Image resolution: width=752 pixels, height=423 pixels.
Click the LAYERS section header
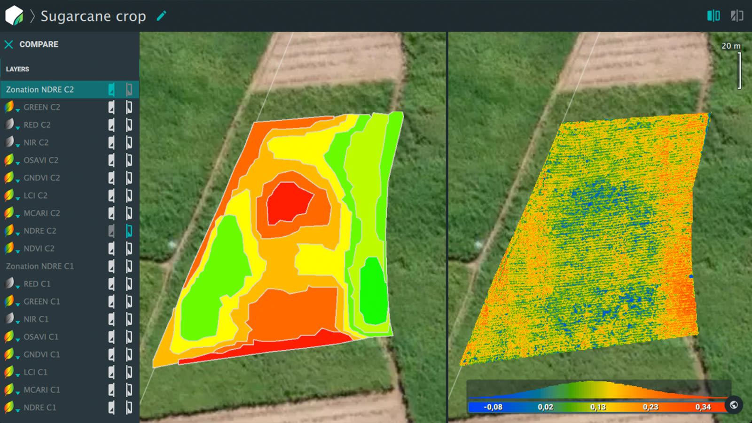click(17, 69)
